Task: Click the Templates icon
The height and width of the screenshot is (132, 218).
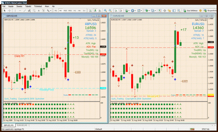Action: [139, 11]
